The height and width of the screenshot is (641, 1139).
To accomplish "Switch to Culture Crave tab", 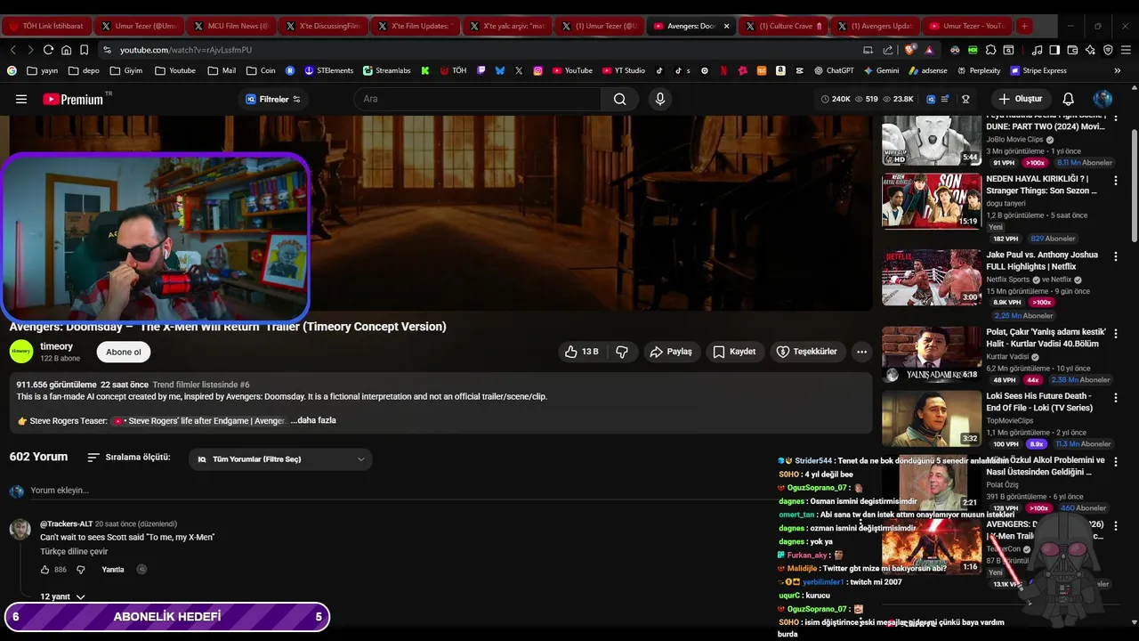I will pyautogui.click(x=781, y=26).
